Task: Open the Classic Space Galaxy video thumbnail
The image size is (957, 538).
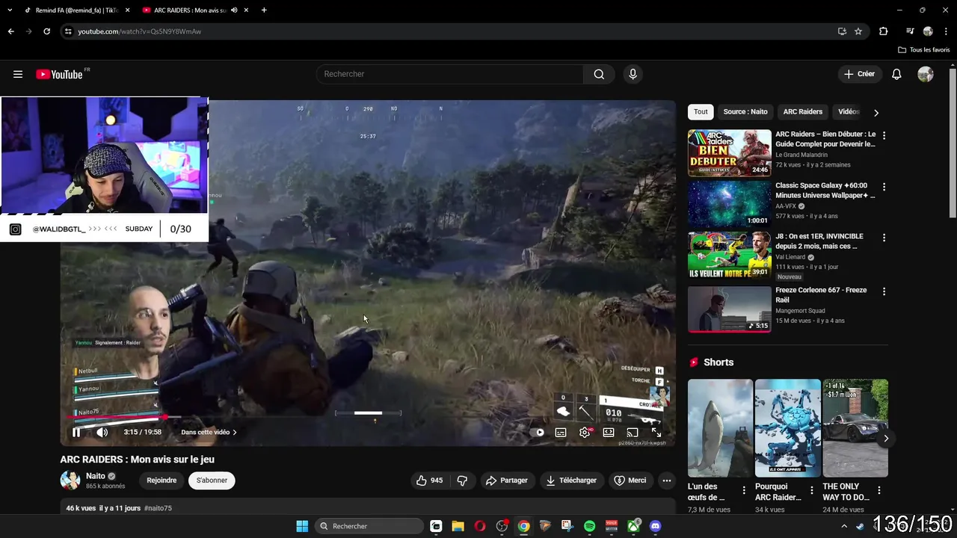Action: [x=729, y=204]
